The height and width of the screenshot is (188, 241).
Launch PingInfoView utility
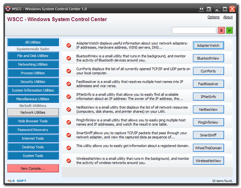click(x=208, y=122)
